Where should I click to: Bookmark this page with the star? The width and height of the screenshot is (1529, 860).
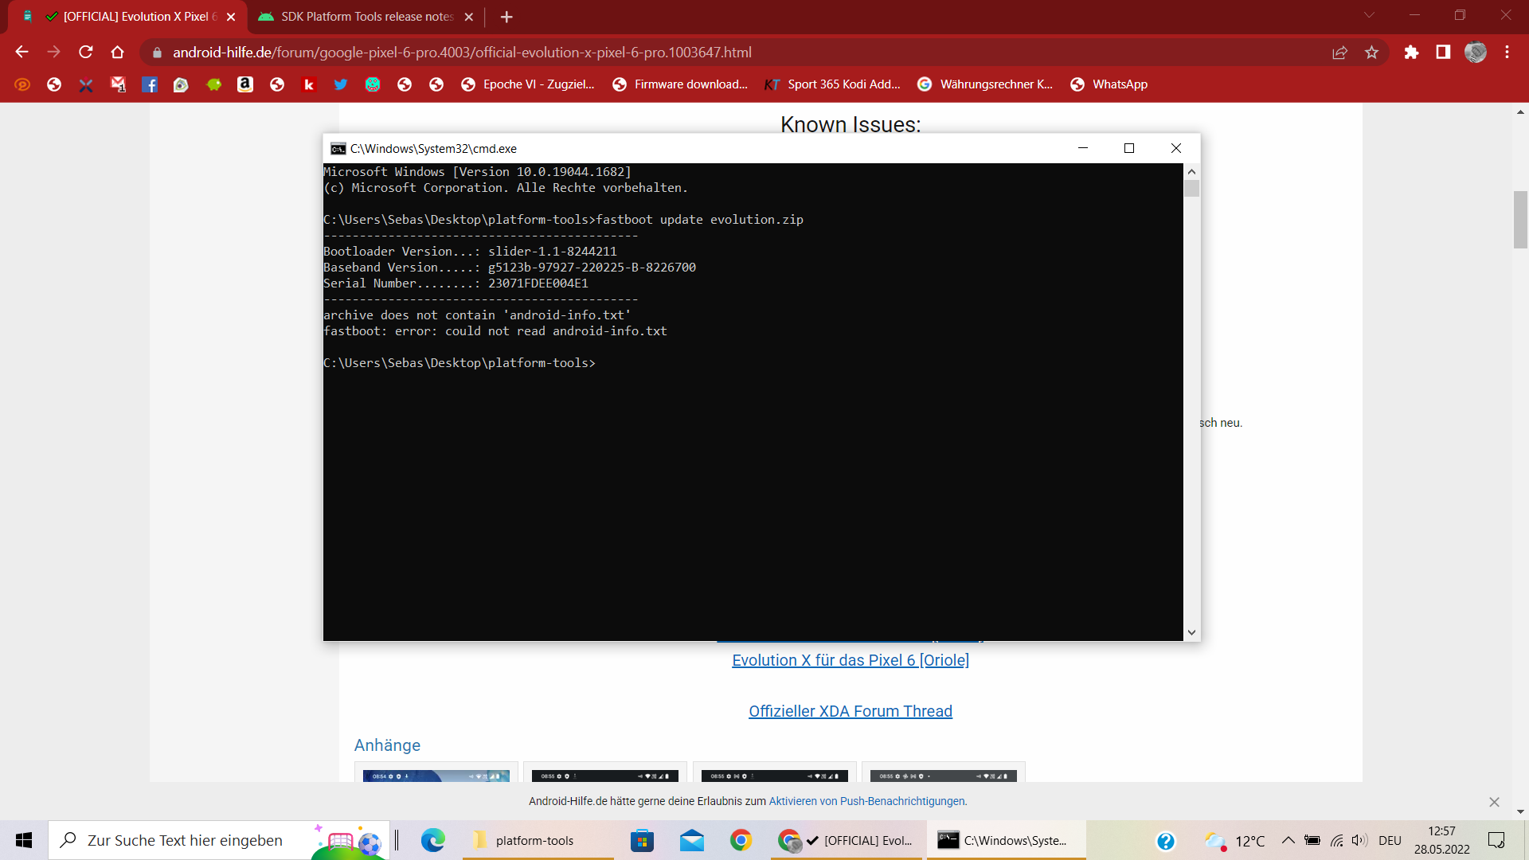pyautogui.click(x=1371, y=53)
